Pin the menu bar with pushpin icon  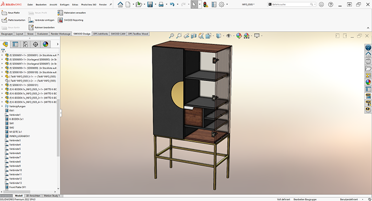110,5
